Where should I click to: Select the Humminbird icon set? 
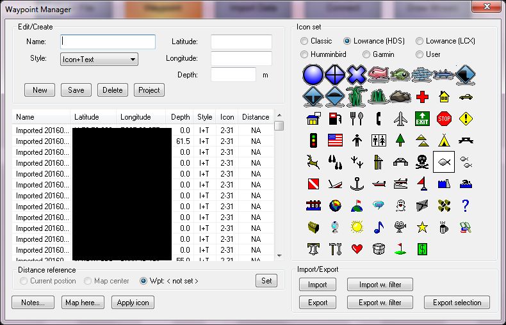coord(304,54)
